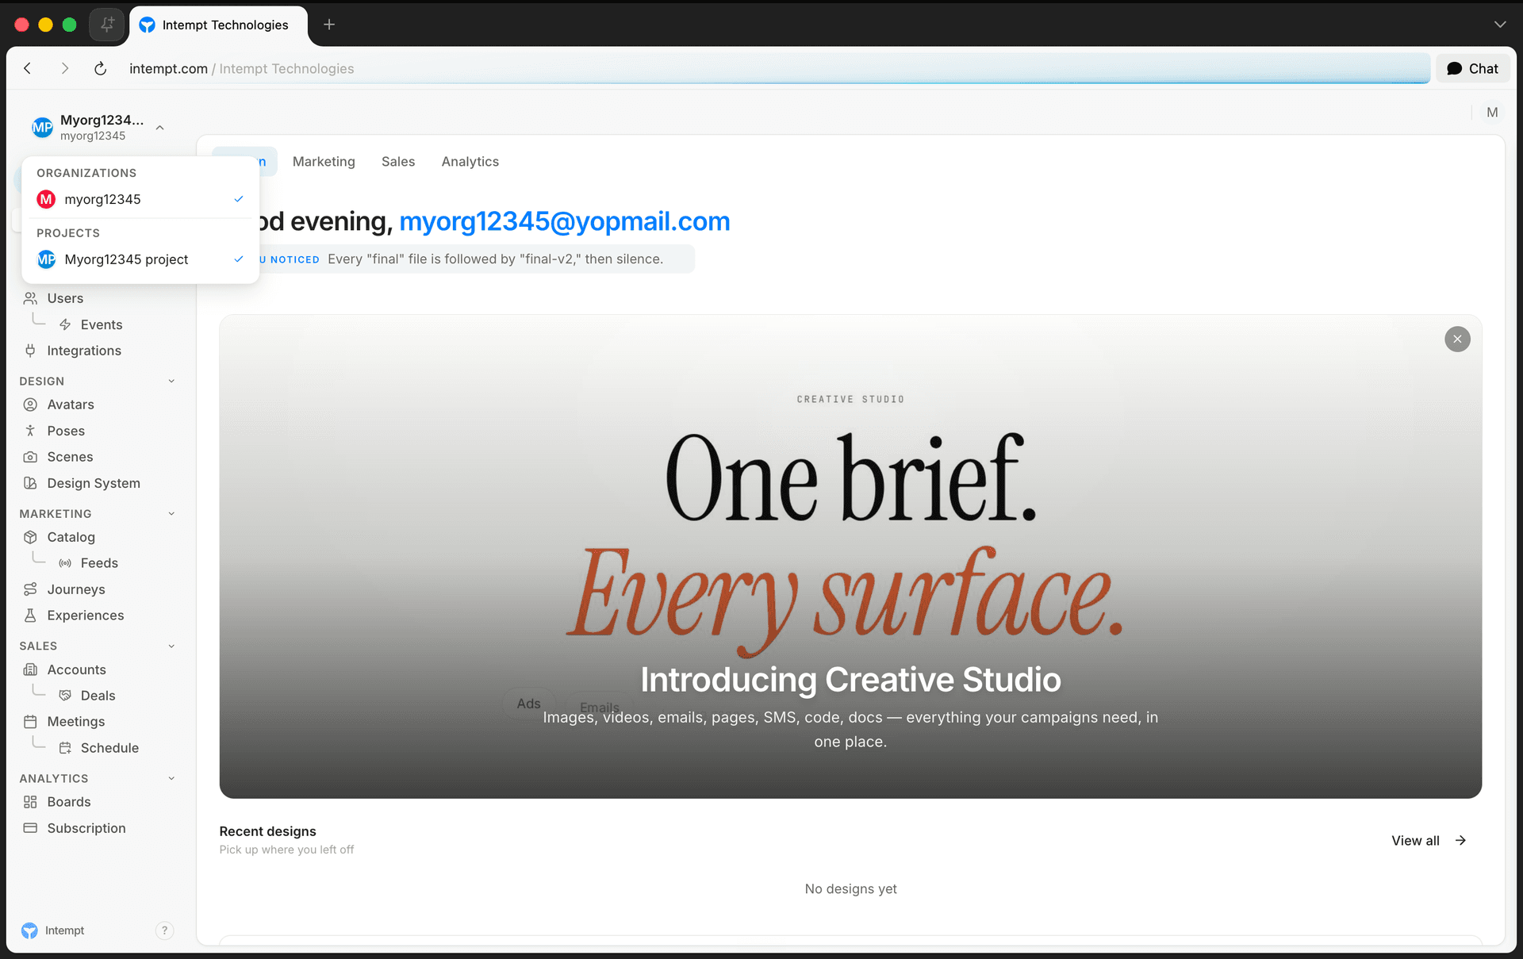1523x959 pixels.
Task: Switch to the Marketing tab
Action: click(x=324, y=162)
